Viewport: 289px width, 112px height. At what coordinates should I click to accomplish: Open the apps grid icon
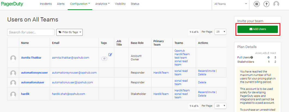pos(256,4)
